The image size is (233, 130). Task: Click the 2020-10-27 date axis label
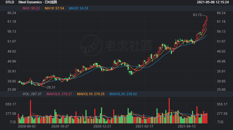pyautogui.click(x=60, y=126)
